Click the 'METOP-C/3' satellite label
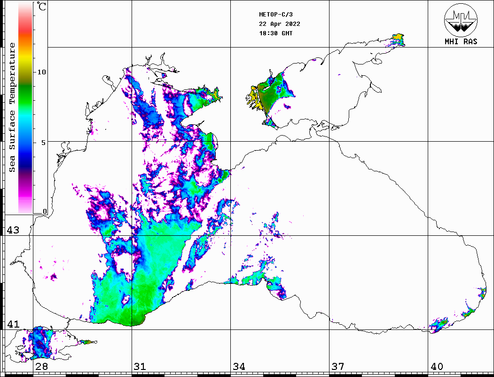The width and height of the screenshot is (494, 377). tap(275, 15)
